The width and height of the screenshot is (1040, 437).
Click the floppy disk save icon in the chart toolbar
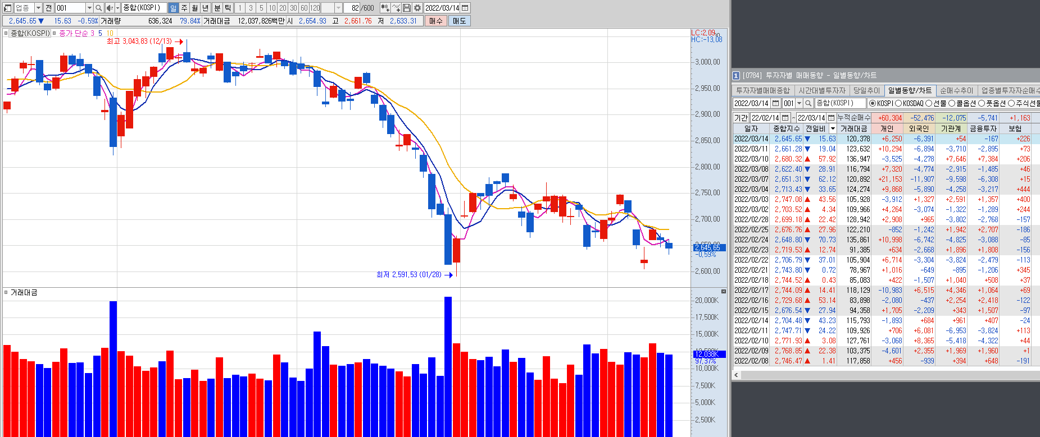point(407,8)
